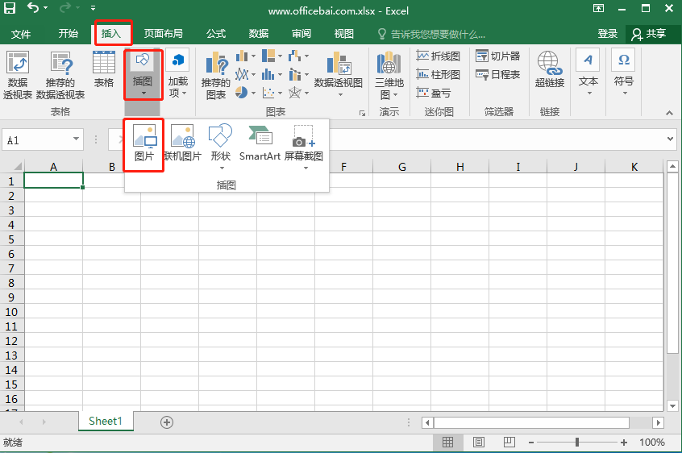Insert a 数据透视表 PivotTable
The width and height of the screenshot is (682, 453).
coord(18,75)
